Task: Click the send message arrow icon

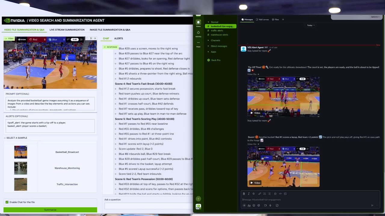Action: click(372, 205)
